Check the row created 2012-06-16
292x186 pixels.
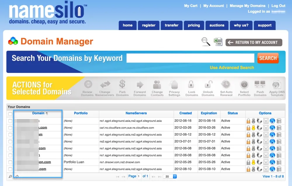coord(10,121)
